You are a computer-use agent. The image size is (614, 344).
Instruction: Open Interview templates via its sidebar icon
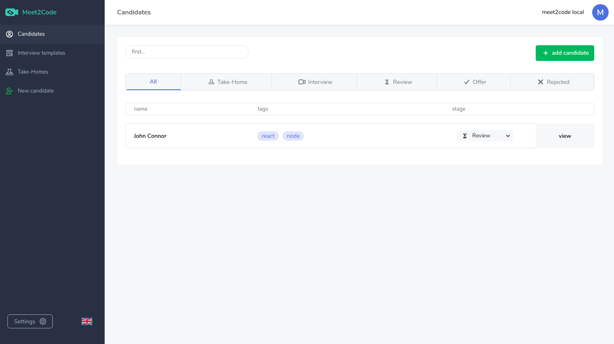9,53
